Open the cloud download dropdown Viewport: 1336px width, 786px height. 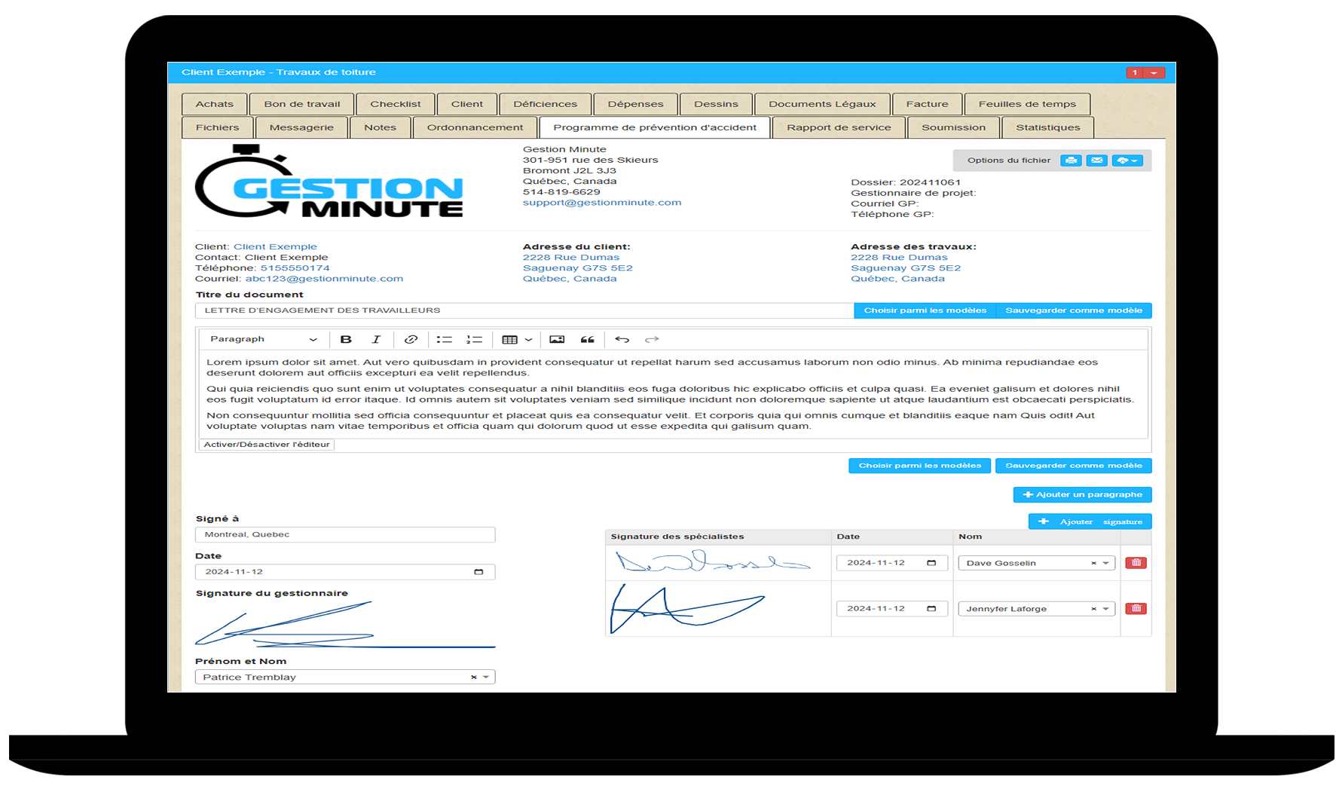coord(1127,161)
